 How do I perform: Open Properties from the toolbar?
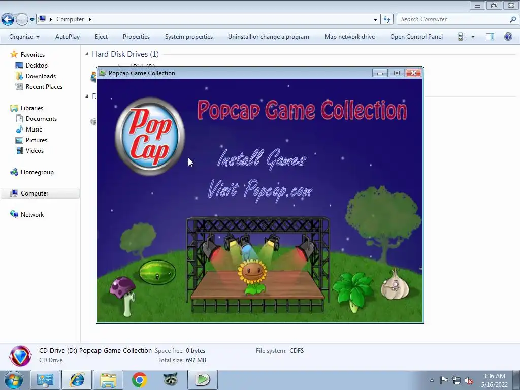point(136,37)
